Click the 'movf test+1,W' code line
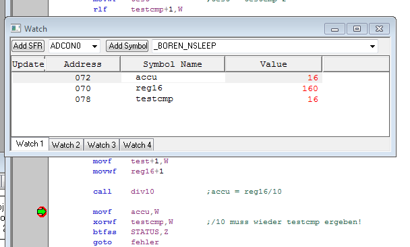This screenshot has height=247, width=410. [x=130, y=161]
